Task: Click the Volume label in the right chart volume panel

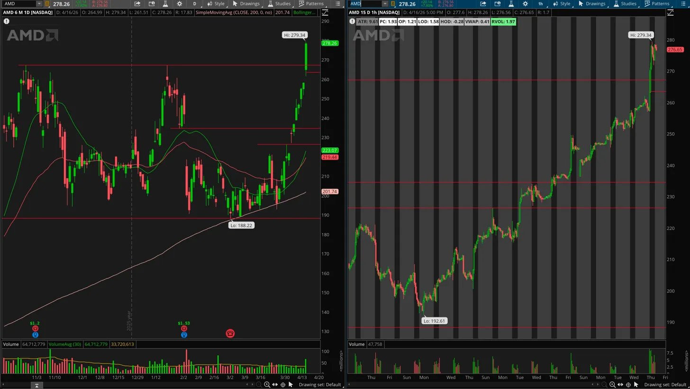Action: click(356, 344)
